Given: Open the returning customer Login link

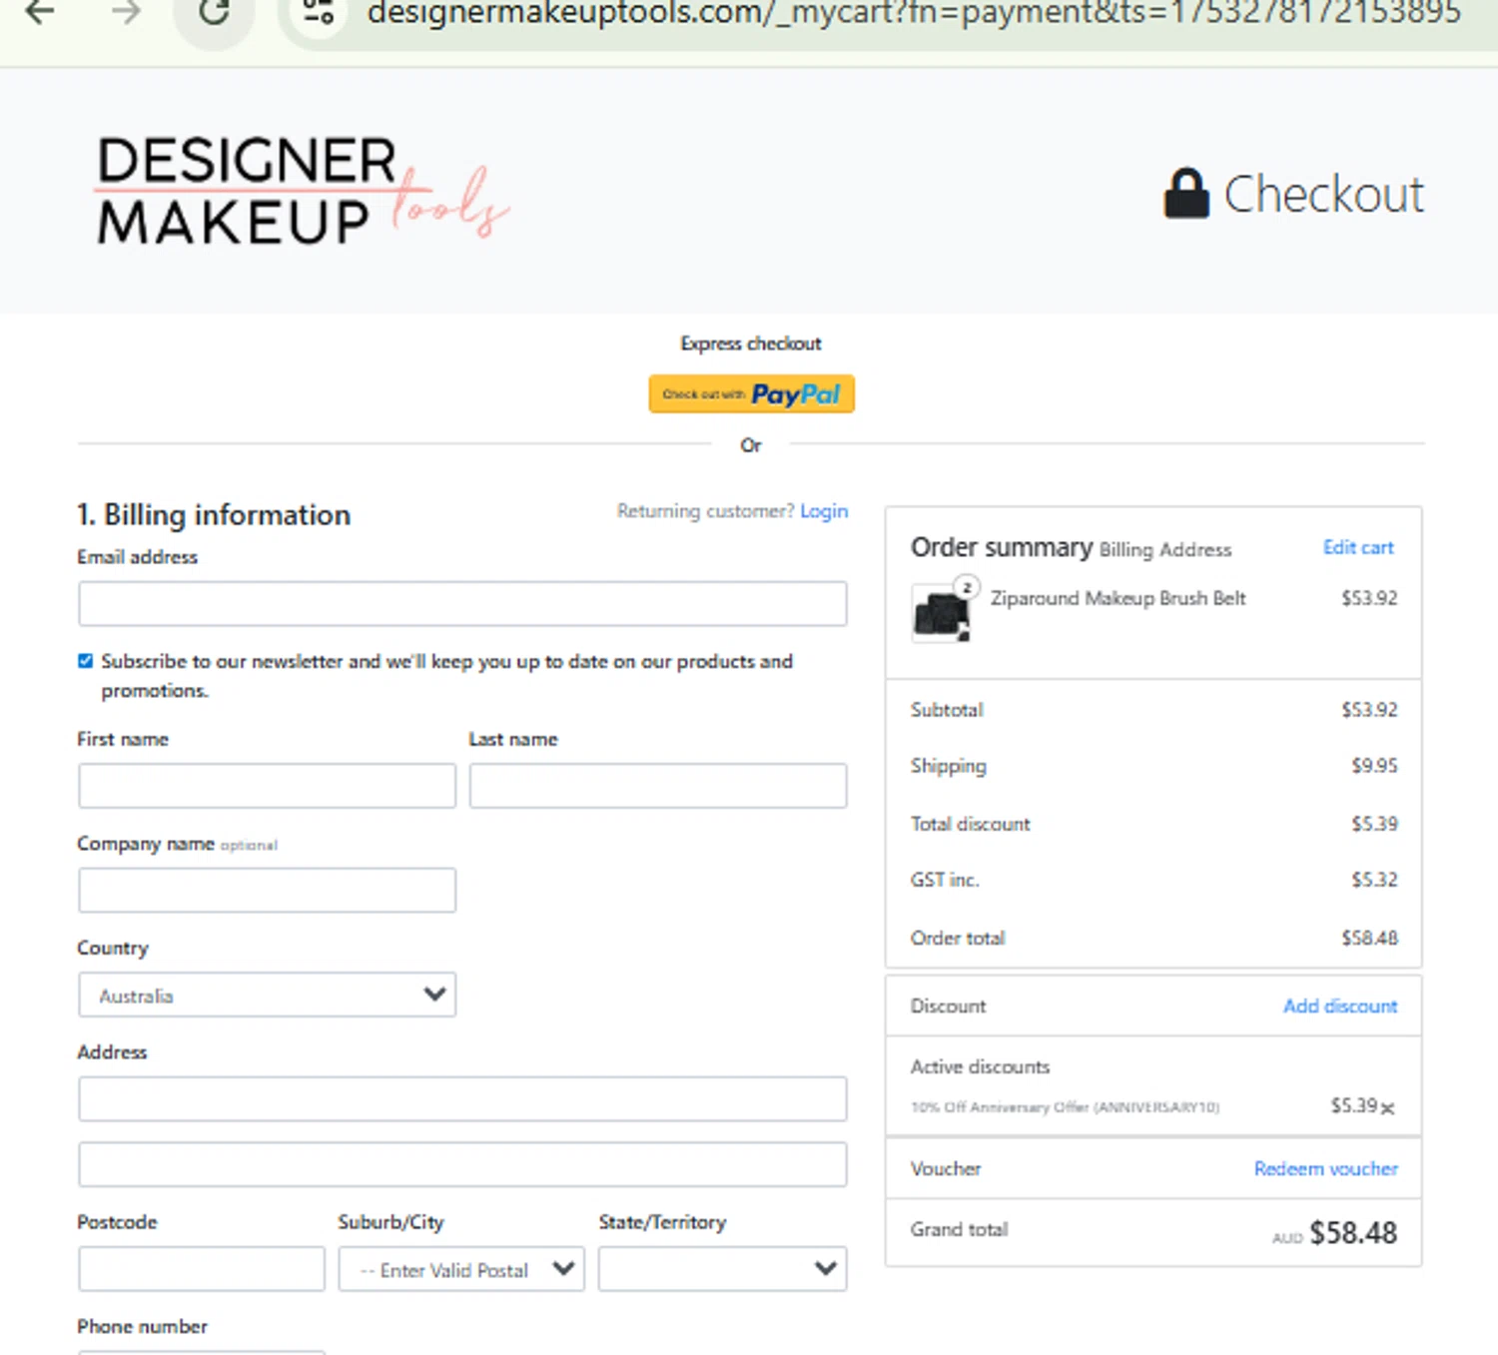Looking at the screenshot, I should click(x=824, y=510).
